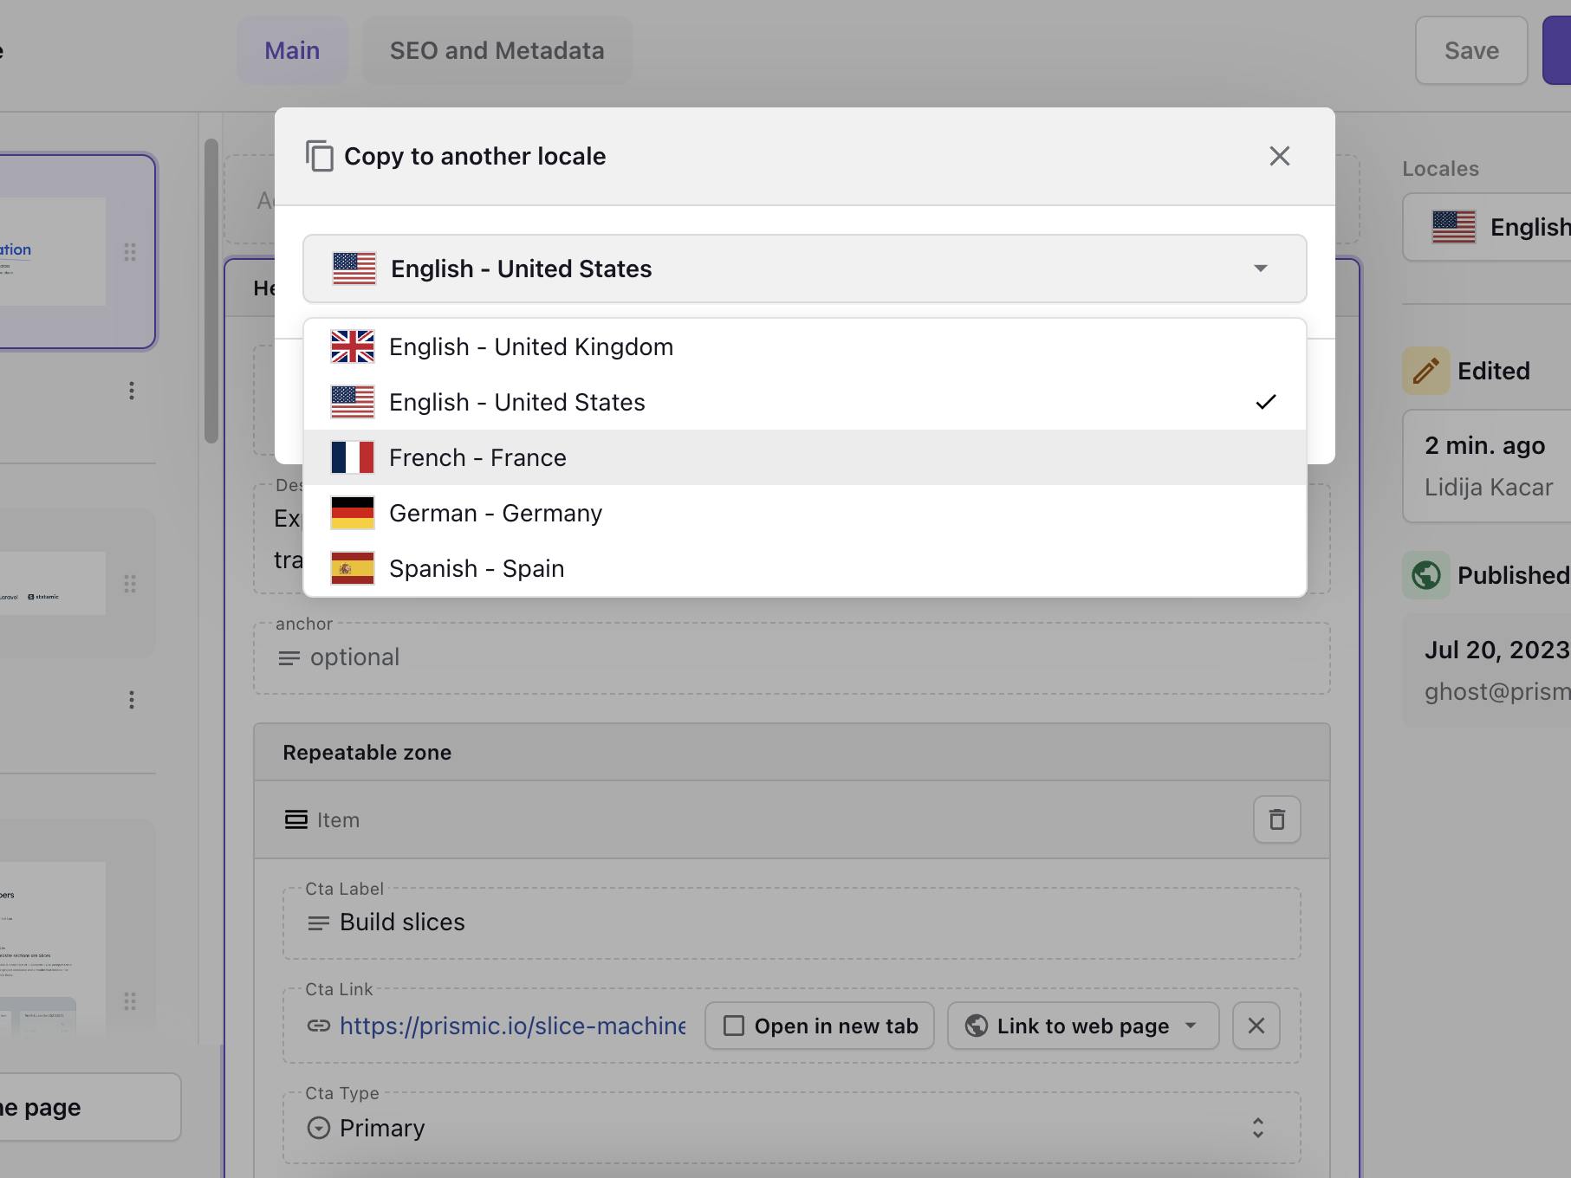Close the Copy to another locale dialog
Image resolution: width=1571 pixels, height=1178 pixels.
click(1279, 156)
